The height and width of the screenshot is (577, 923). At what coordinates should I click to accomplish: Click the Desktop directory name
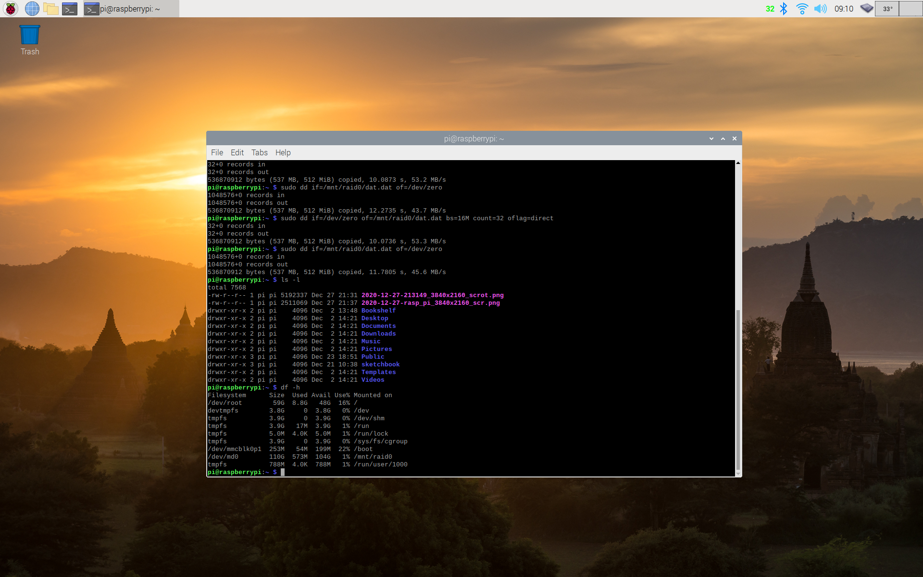(x=375, y=318)
